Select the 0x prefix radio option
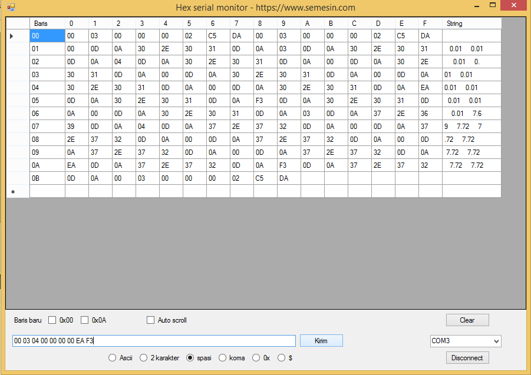 [256, 358]
